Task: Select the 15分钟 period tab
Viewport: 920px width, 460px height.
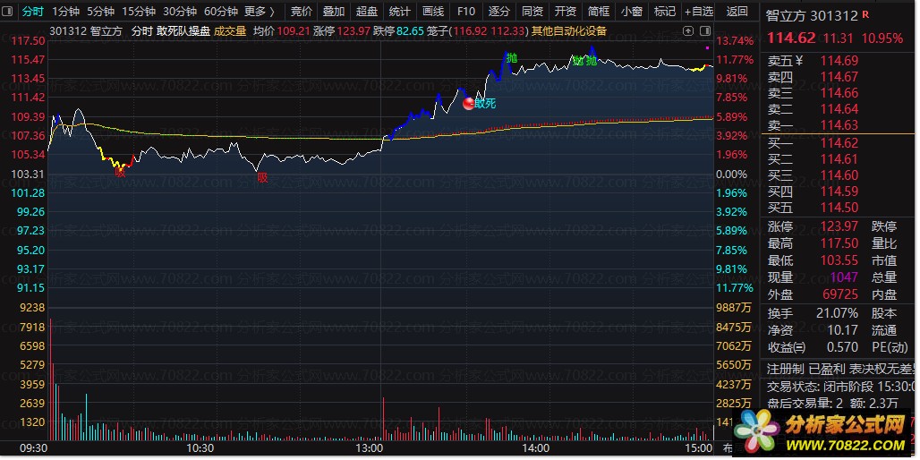Action: click(x=139, y=11)
